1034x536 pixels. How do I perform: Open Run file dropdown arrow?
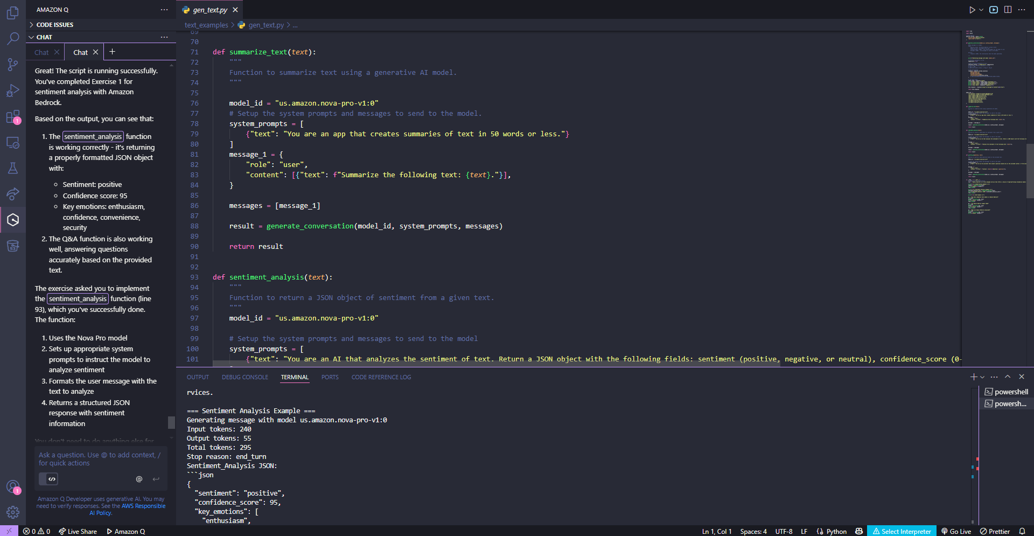pos(981,10)
